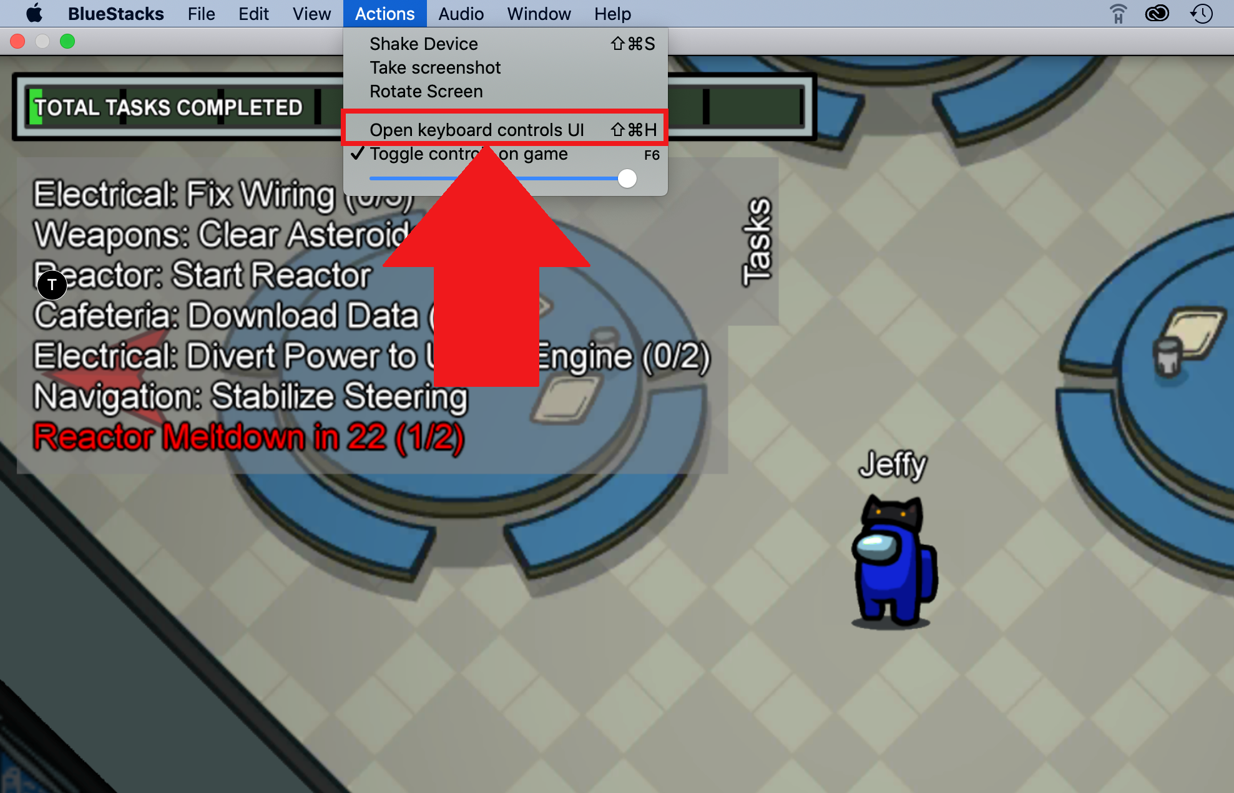Open the Actions menu
Screen dimensions: 1234x793
click(x=385, y=14)
